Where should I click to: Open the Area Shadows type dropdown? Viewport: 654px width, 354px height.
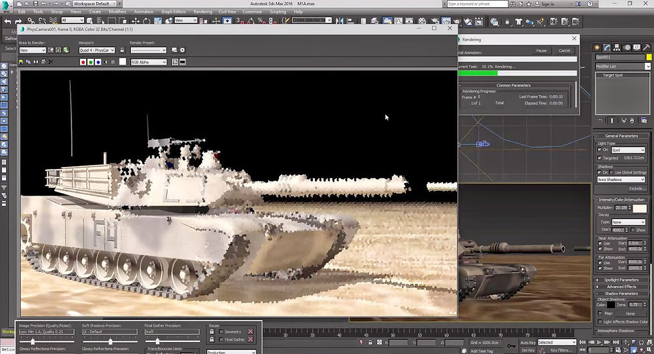[621, 180]
